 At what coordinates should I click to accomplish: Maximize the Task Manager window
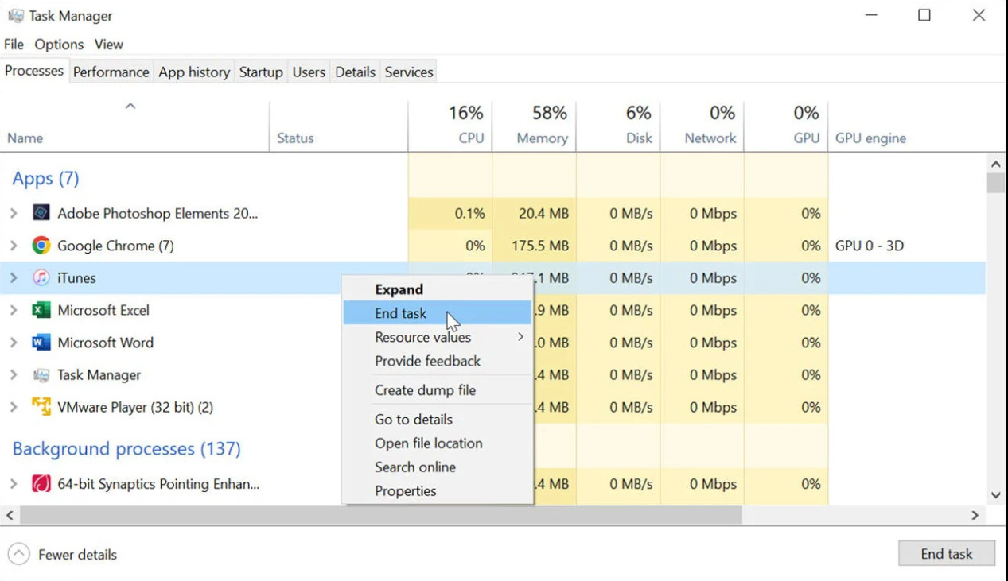[924, 16]
